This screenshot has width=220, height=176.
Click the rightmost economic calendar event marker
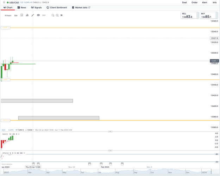tap(122, 164)
